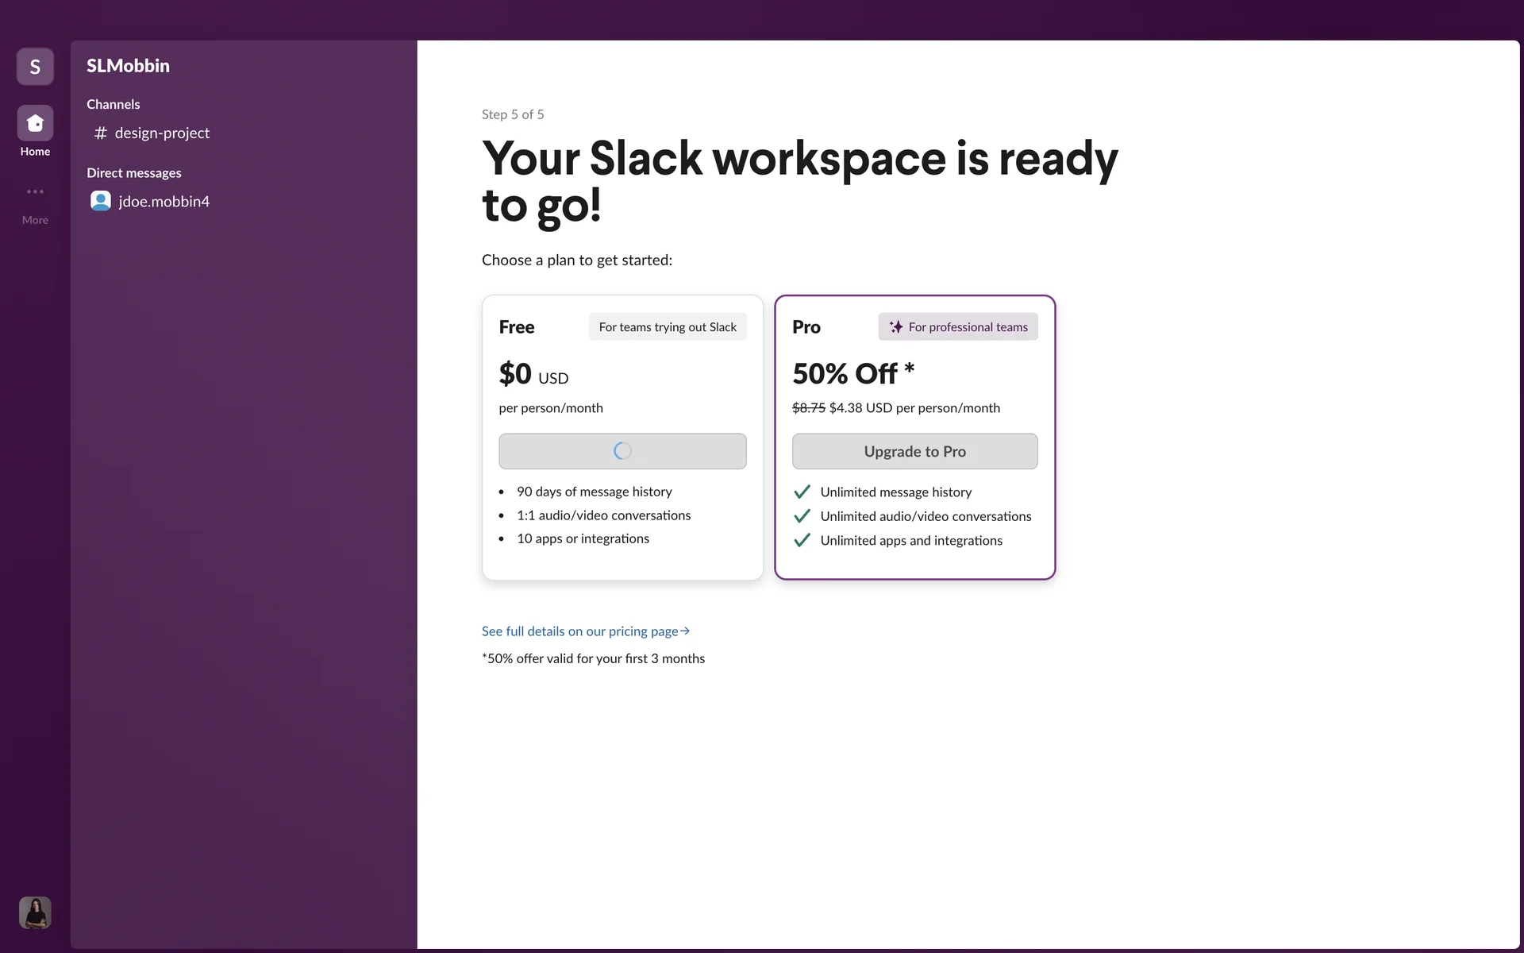Screen dimensions: 1524x953
Task: Click the sparkle icon on Pro badge
Action: click(896, 327)
